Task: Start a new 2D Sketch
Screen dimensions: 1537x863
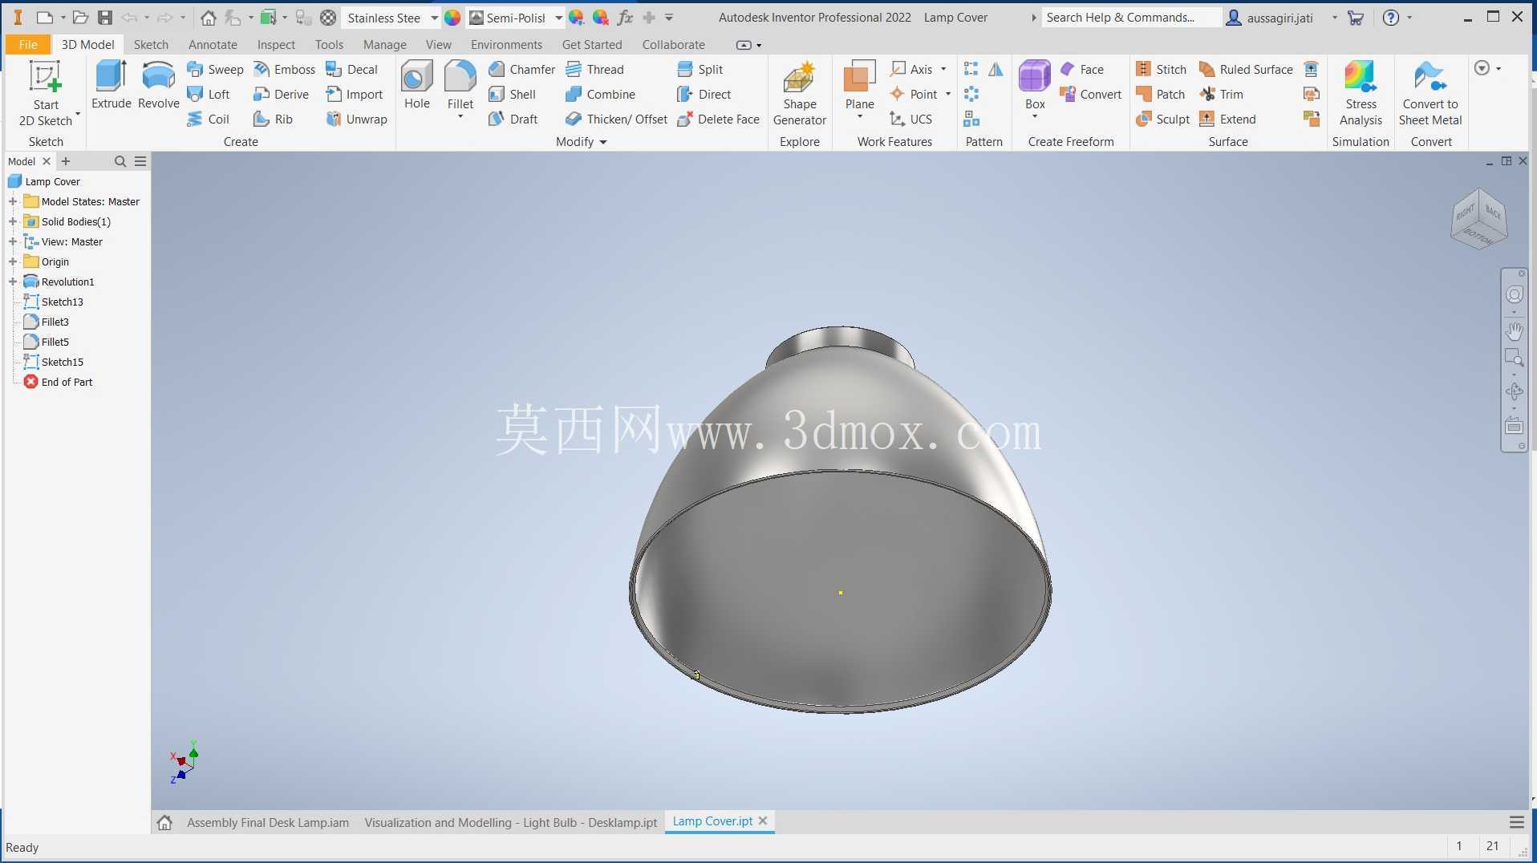Action: (x=46, y=93)
